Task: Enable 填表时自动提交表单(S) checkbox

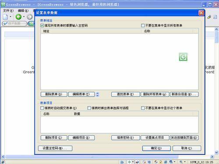Action: click(42, 108)
